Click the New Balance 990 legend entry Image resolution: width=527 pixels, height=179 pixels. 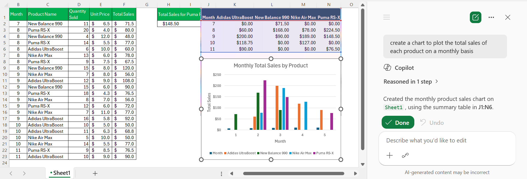272,153
